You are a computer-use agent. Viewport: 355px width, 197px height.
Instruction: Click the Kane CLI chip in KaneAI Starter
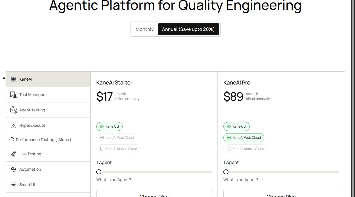point(109,126)
